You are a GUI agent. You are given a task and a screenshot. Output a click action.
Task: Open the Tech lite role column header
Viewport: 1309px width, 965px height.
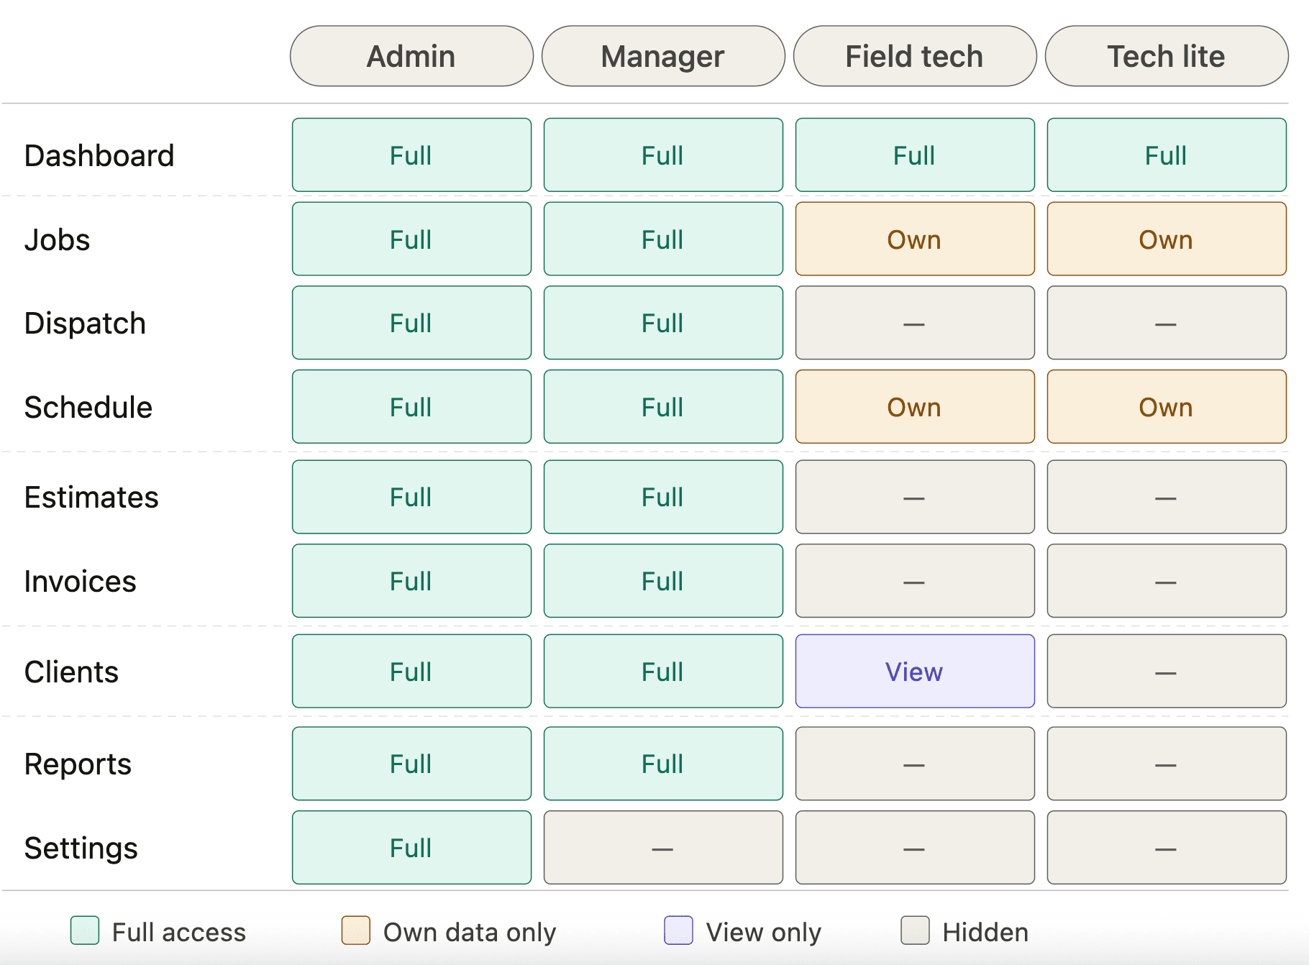(1166, 55)
